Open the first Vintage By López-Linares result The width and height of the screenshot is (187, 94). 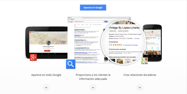click(79, 29)
